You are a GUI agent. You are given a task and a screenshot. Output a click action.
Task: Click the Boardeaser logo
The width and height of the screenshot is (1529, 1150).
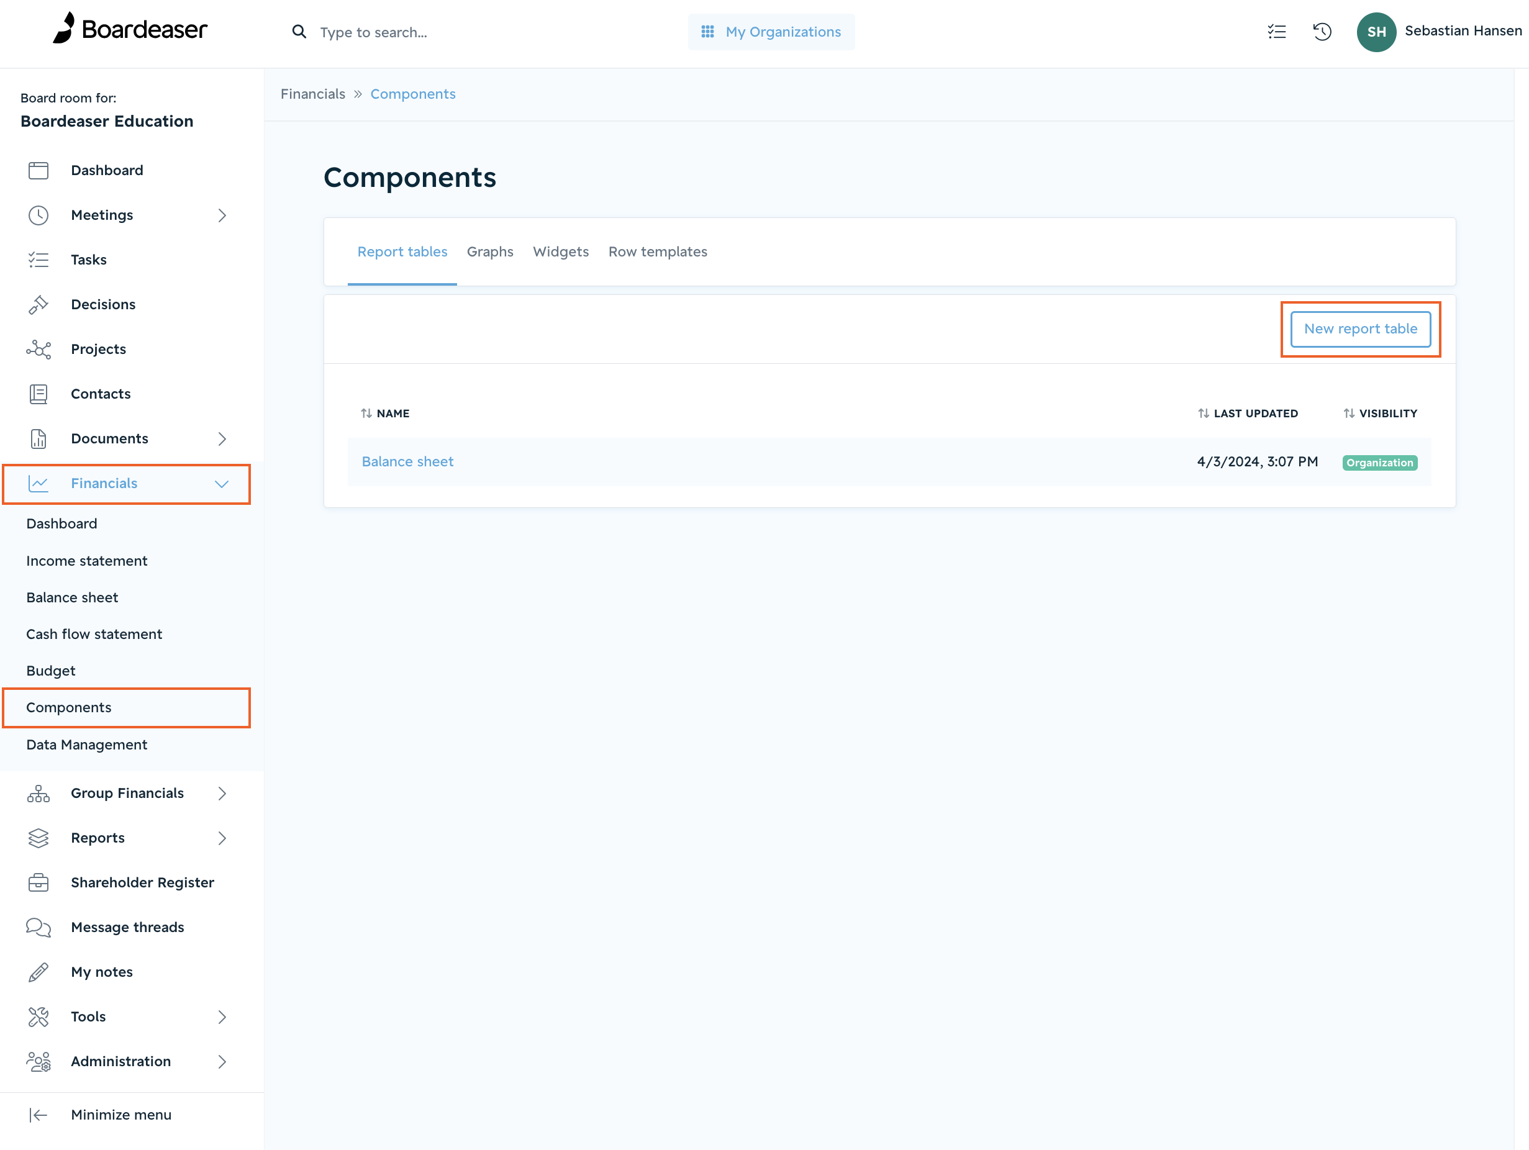[x=130, y=29]
